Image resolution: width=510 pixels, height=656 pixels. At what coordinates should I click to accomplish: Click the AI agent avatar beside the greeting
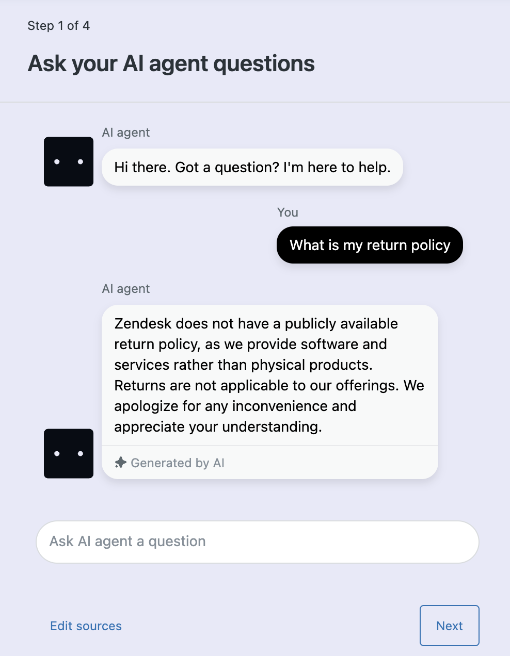click(69, 161)
